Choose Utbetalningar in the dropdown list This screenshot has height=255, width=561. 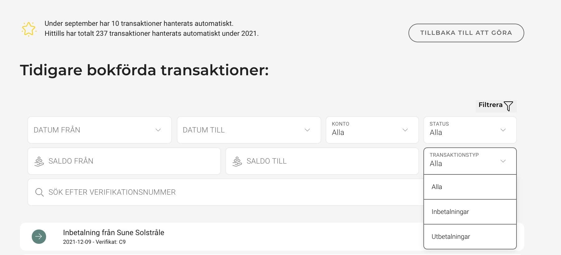coord(469,237)
